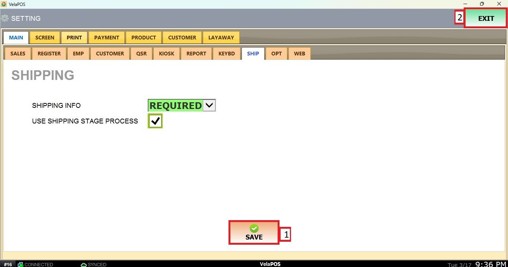This screenshot has width=508, height=267.
Task: Show the WEB sub-tab
Action: pos(300,54)
